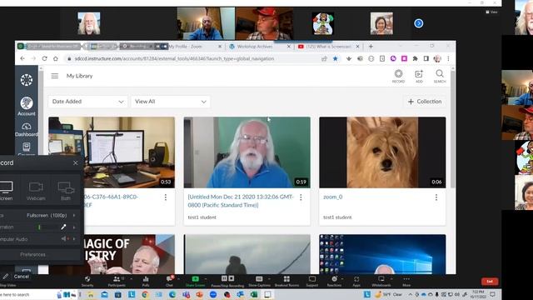The height and width of the screenshot is (300, 533).
Task: Close the recorder panel
Action: coord(76,163)
